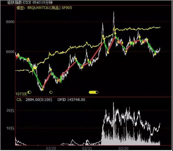Click the 20万 volume axis label
This screenshot has height=151, width=173.
[10, 110]
